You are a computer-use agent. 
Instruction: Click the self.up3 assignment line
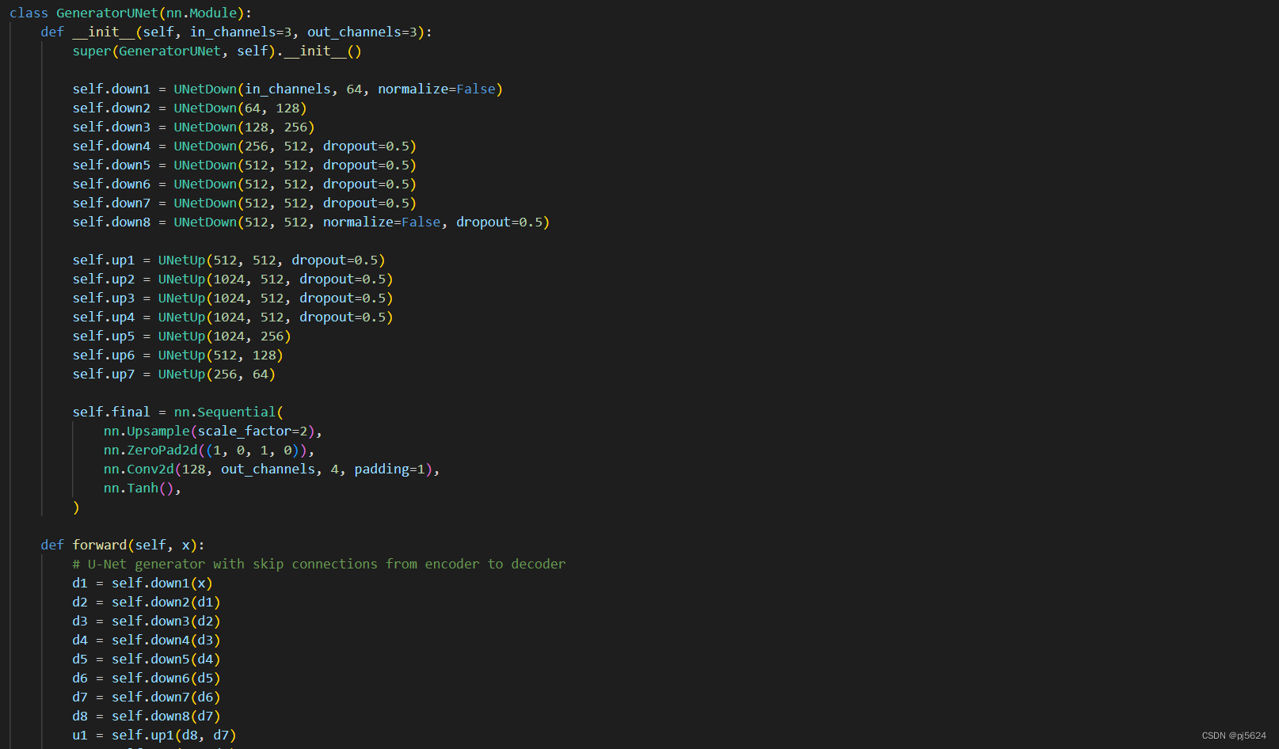click(233, 298)
